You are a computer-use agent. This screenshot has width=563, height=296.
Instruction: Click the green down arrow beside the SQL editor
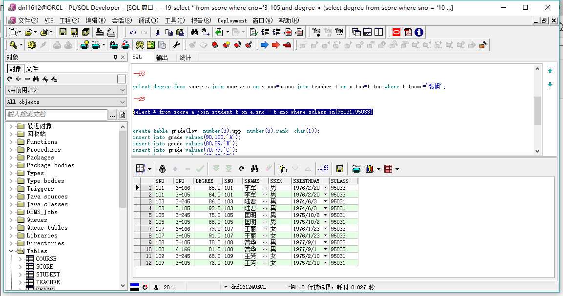[x=550, y=84]
